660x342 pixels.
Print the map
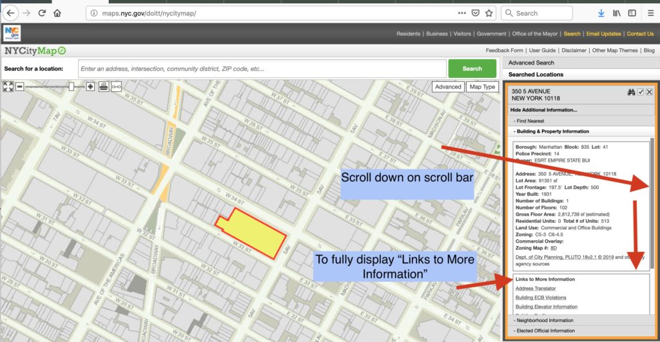[104, 87]
